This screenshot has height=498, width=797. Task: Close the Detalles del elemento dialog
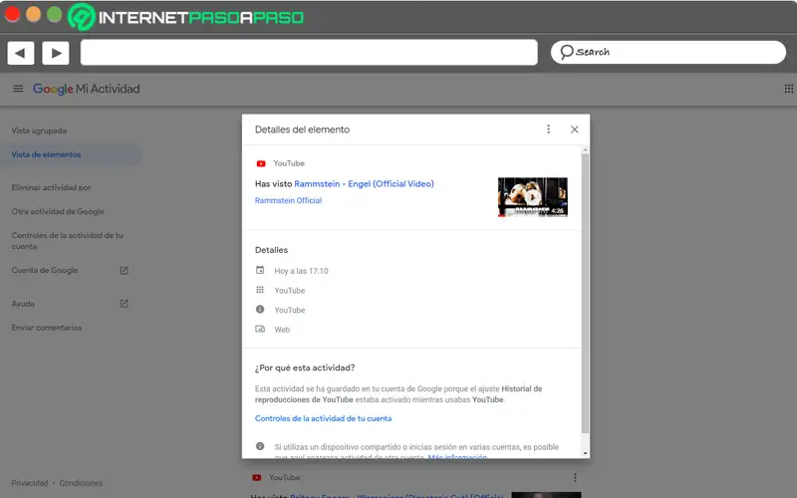(x=575, y=129)
